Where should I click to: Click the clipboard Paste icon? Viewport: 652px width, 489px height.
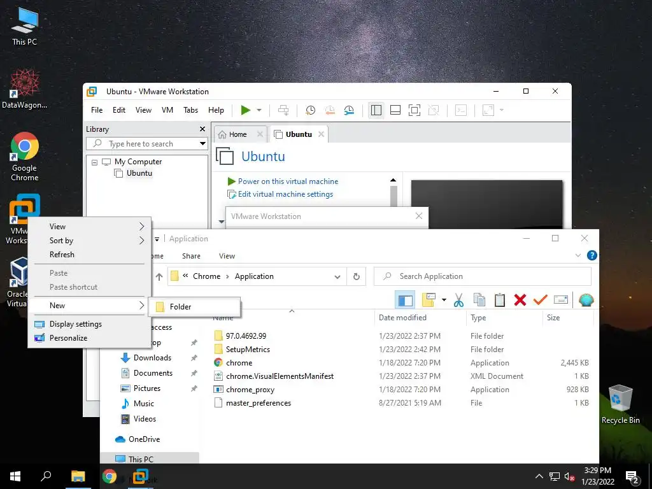[499, 300]
